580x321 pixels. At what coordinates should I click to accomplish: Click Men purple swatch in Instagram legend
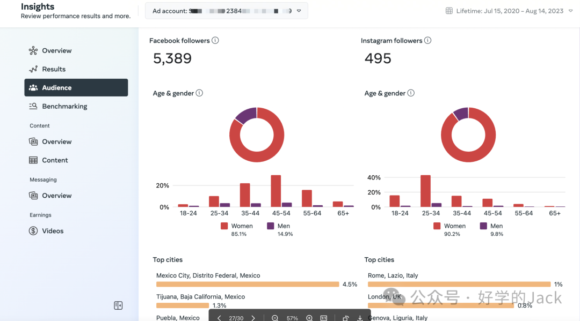[x=483, y=226]
